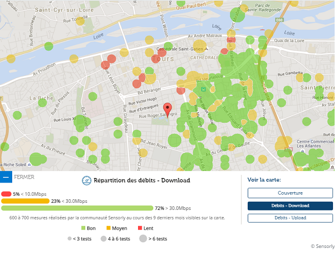Click the Rue Tonnellé street label
Image resolution: width=335 pixels, height=253 pixels.
pos(76,19)
